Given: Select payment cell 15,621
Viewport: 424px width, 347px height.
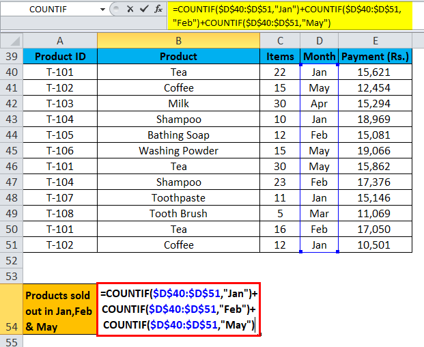Looking at the screenshot, I should coord(376,72).
